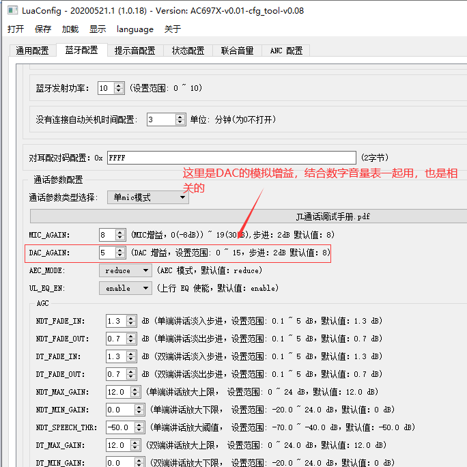
Task: Increase DAC_AGAIN with the up arrow
Action: tap(119, 250)
